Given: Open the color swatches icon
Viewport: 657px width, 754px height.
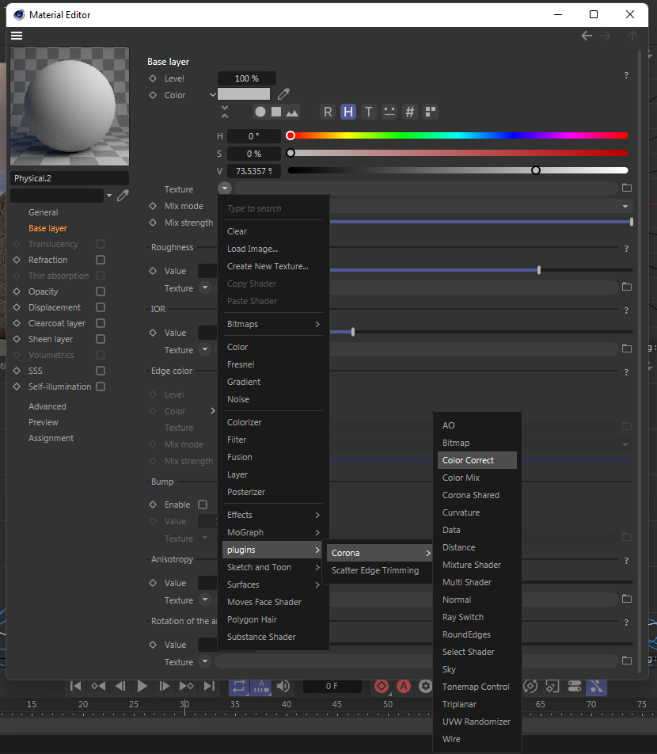Looking at the screenshot, I should pyautogui.click(x=431, y=112).
